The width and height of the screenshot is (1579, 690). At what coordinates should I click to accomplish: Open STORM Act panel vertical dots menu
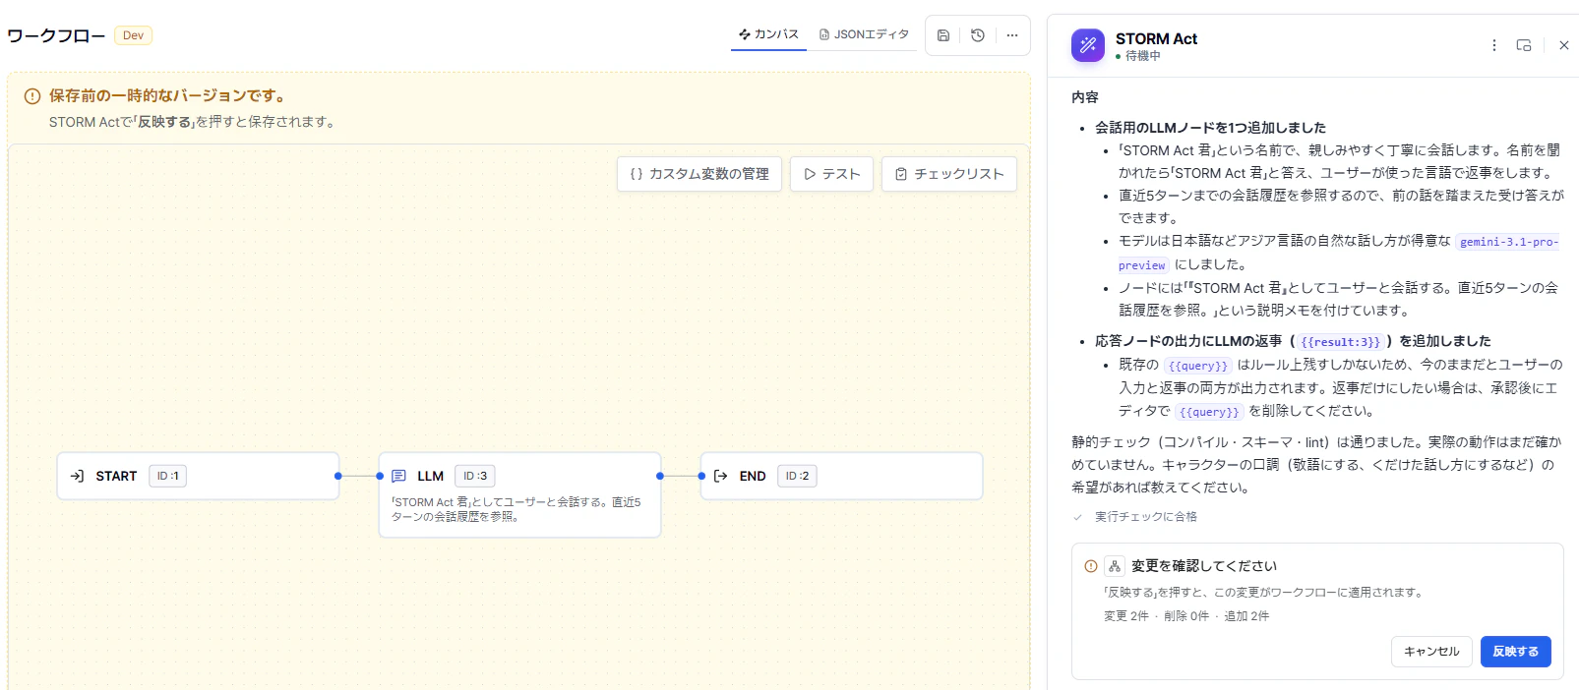pos(1494,45)
